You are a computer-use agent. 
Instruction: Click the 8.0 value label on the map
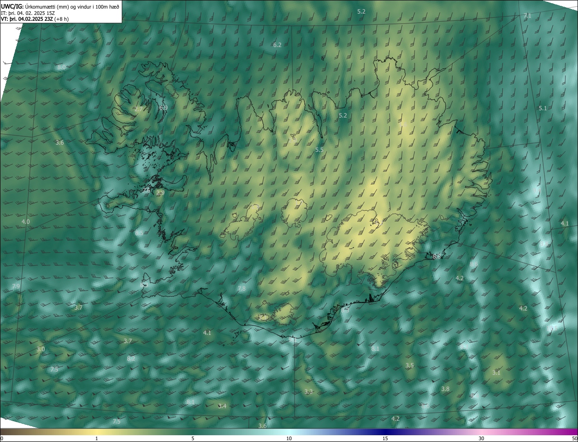pos(61,67)
